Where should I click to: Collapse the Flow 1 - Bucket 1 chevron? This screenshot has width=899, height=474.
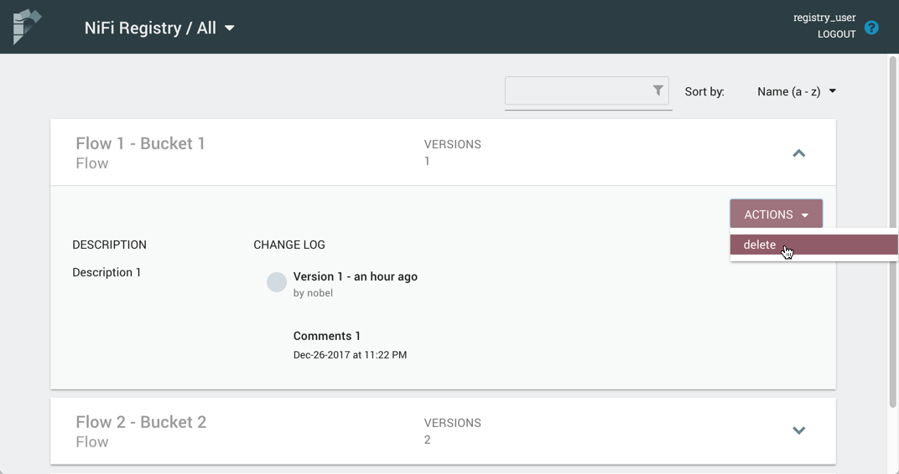coord(798,153)
